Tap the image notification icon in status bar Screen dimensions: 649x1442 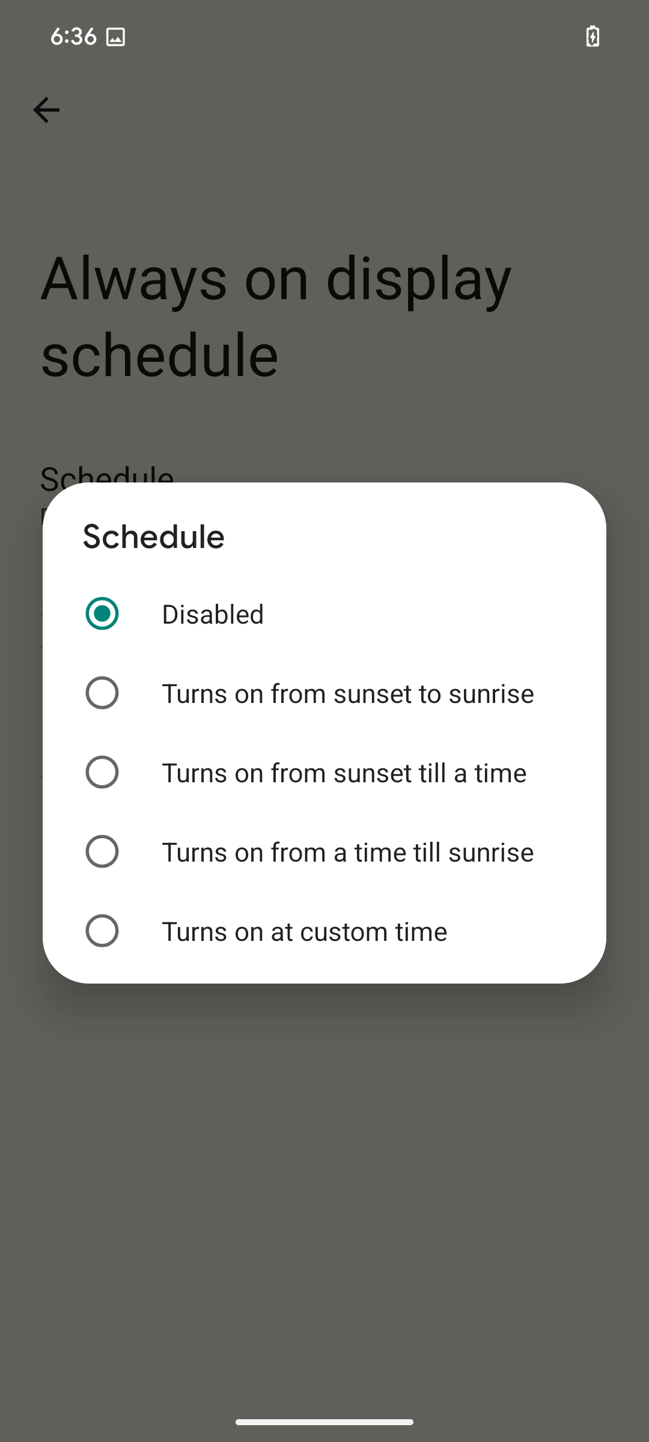(115, 37)
